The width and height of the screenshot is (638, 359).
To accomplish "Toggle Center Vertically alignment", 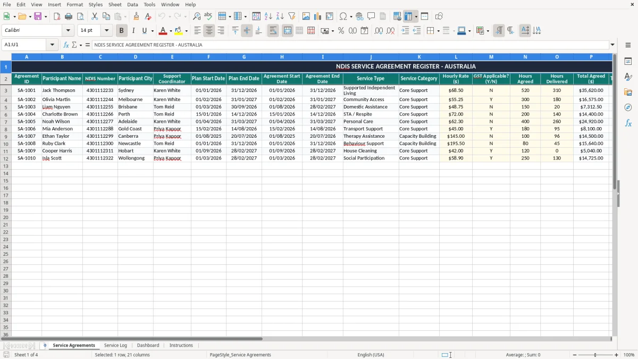I will 247,31.
